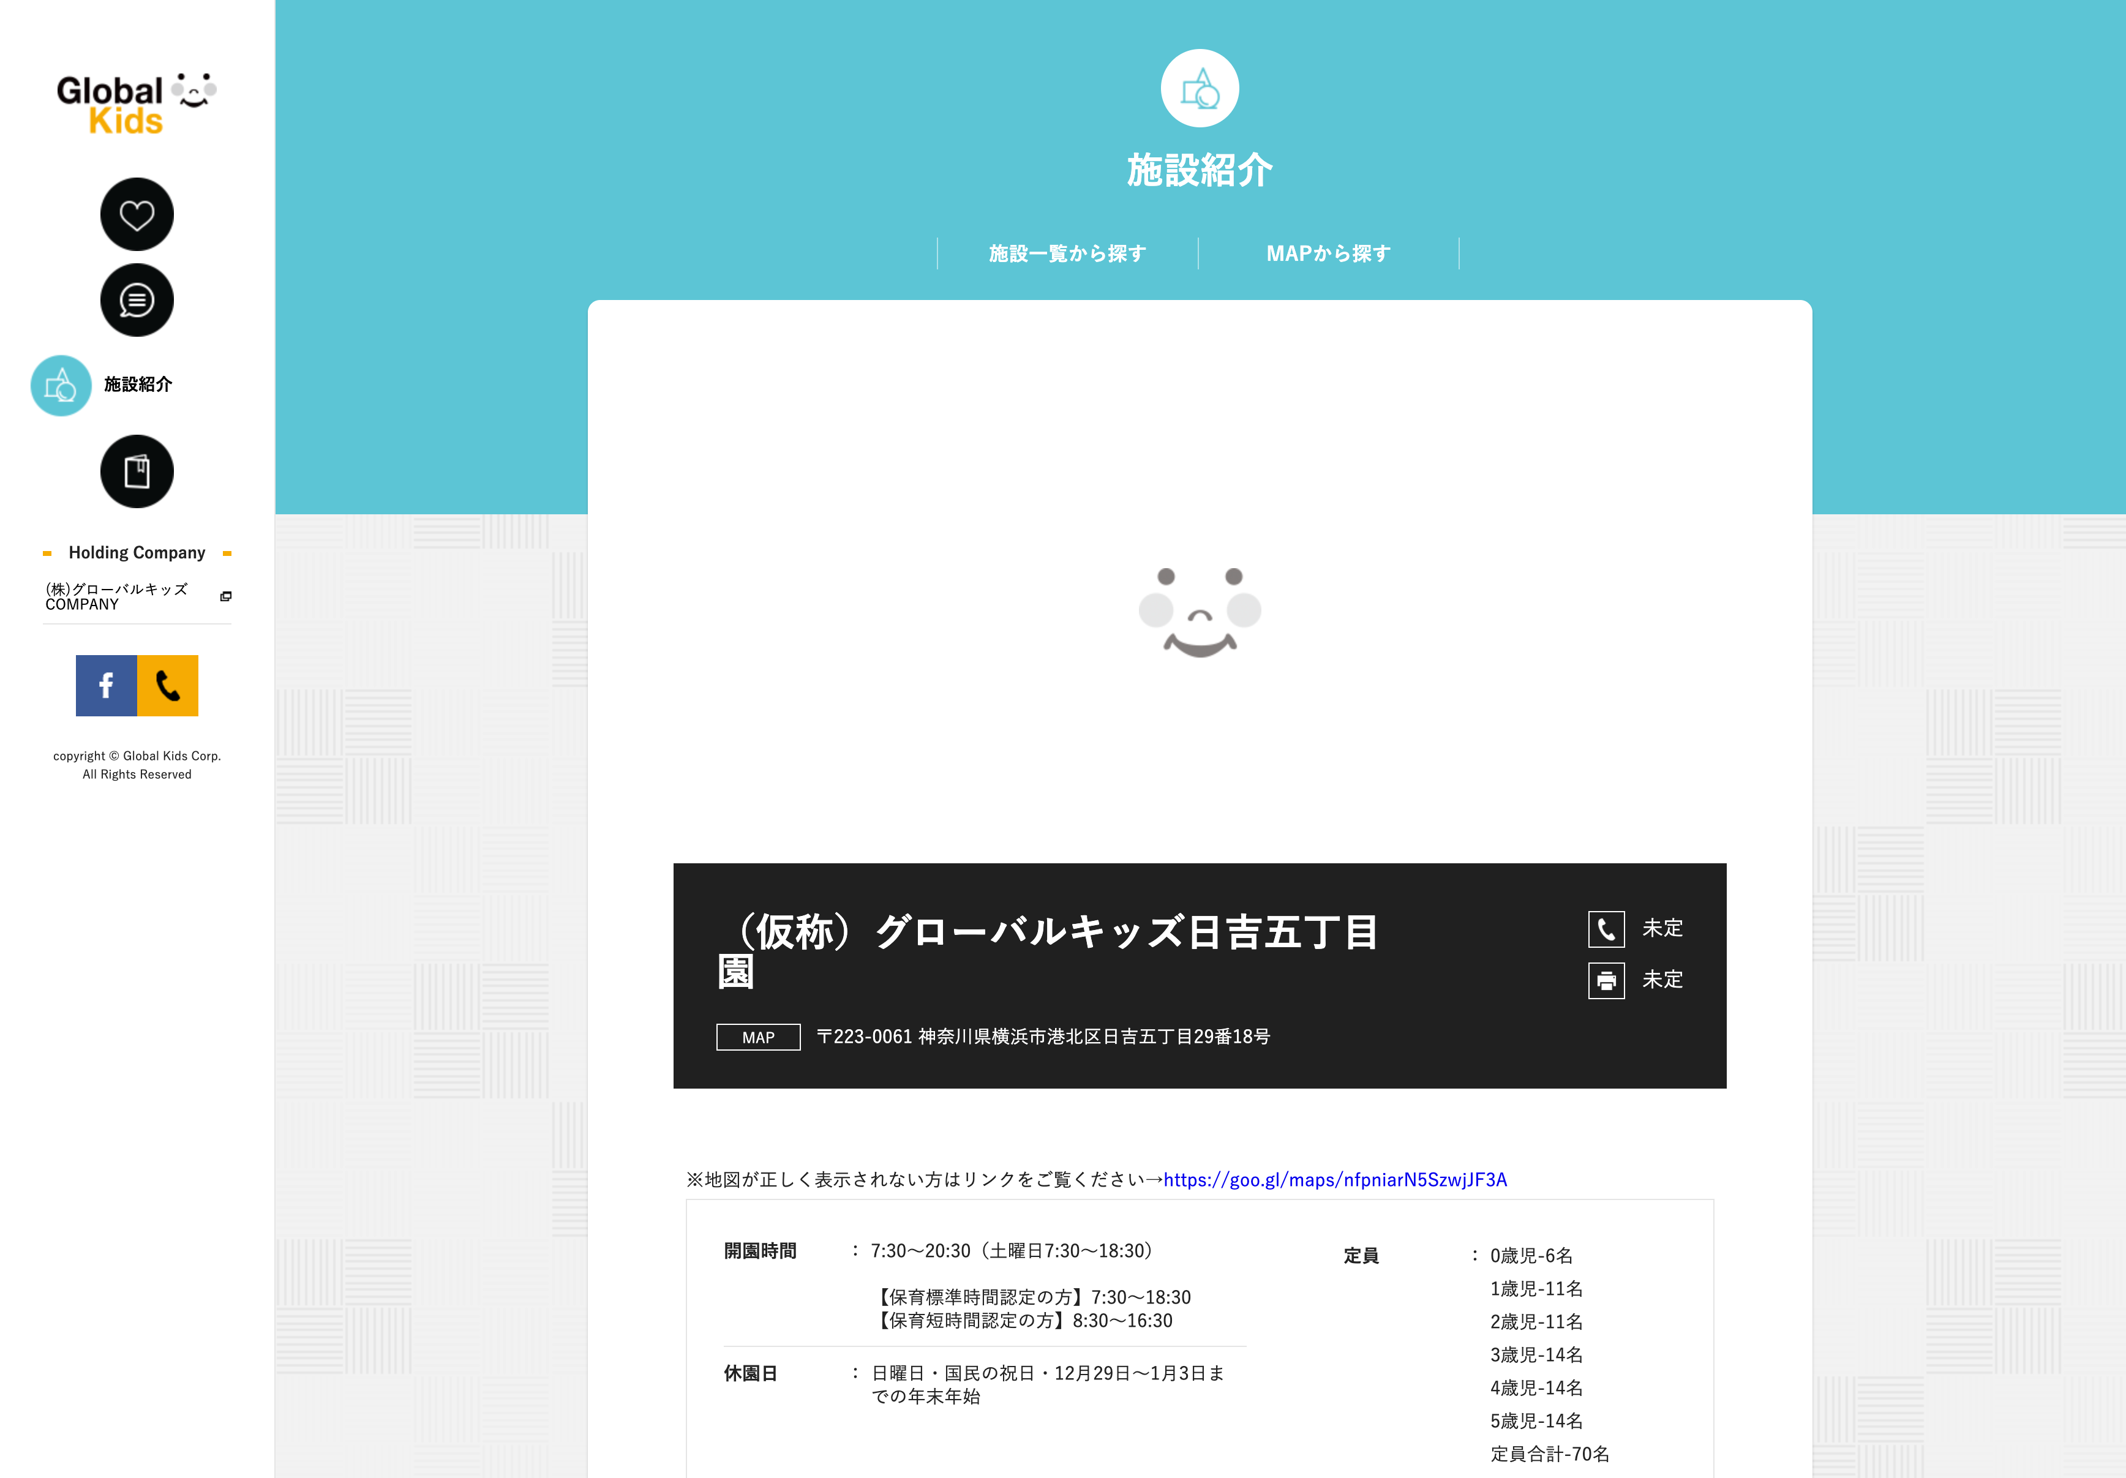Open the heart icon sidebar button
This screenshot has height=1478, width=2126.
(137, 214)
